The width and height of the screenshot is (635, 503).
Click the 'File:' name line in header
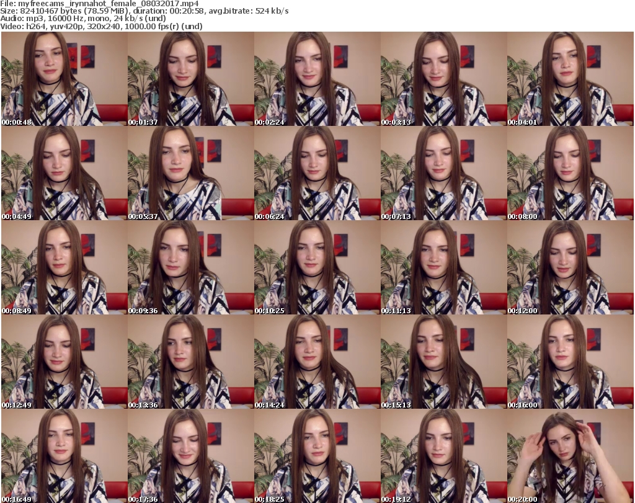click(100, 4)
